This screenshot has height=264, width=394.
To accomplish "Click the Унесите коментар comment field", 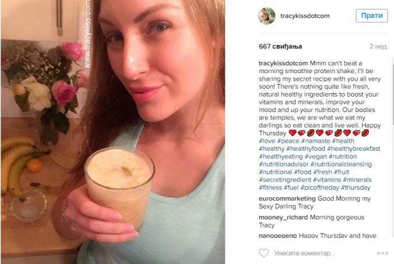I will point(304,253).
